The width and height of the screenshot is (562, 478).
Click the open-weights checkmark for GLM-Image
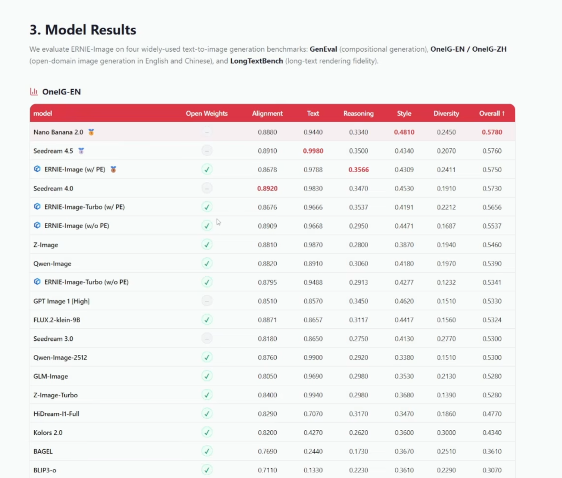click(x=207, y=376)
